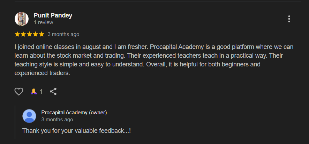Click the fourth star of the rating
Screen dimensions: 309x144
[36, 34]
